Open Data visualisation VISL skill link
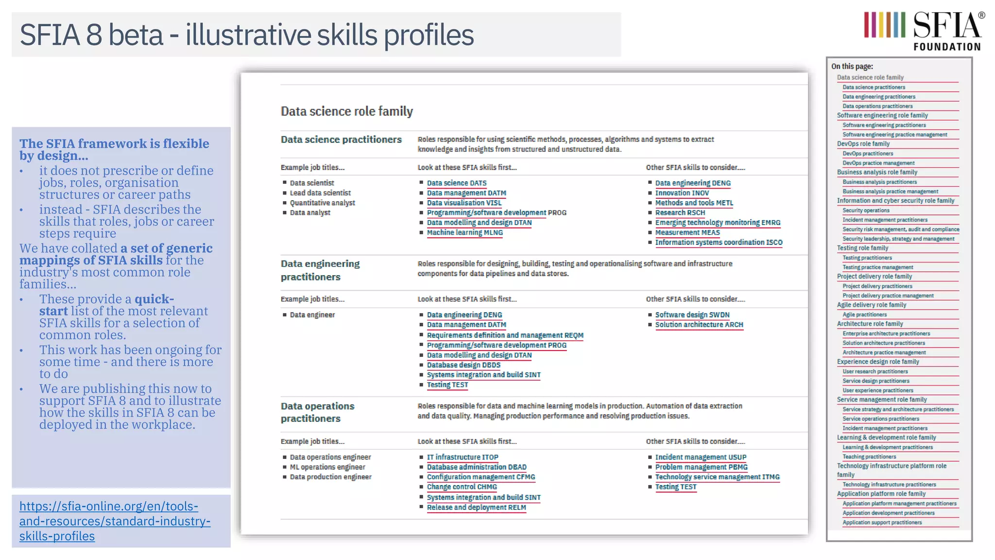This screenshot has height=560, width=995. [464, 203]
